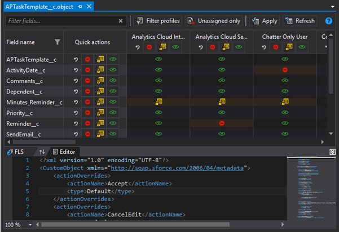Viewport: 339px width, 232px height.
Task: Revert quick action for APTaskTemplate__c row
Action: click(76, 59)
